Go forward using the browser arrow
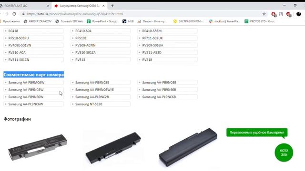This screenshot has width=305, height=171. 7,14
